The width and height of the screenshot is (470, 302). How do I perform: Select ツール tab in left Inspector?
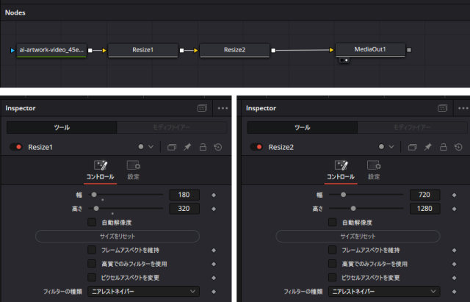point(62,127)
